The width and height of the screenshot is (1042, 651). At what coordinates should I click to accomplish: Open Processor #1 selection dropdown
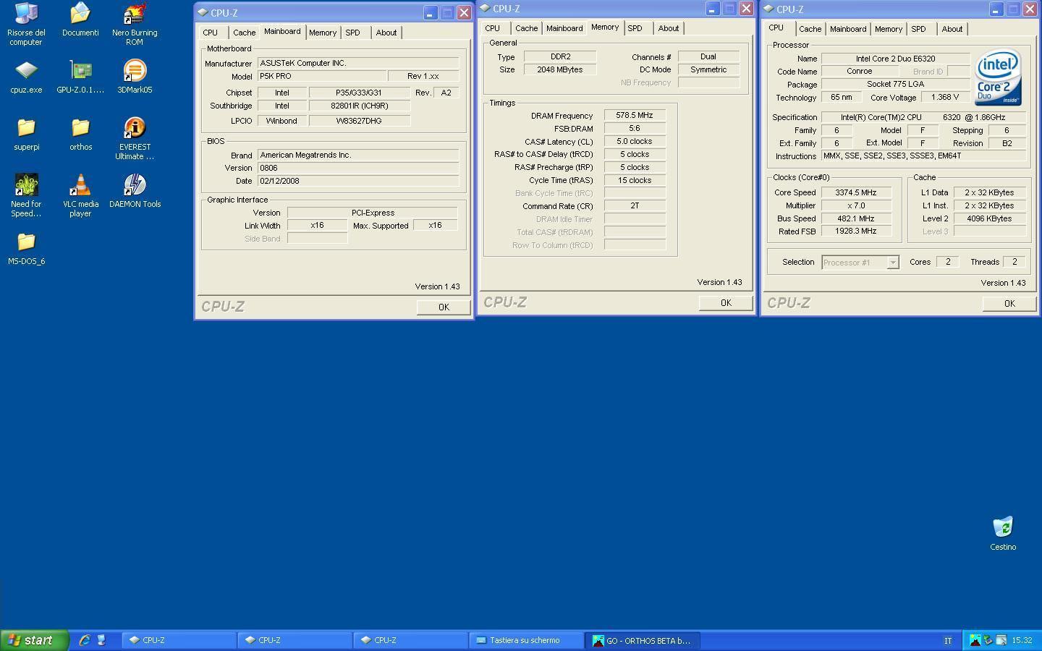(x=893, y=263)
